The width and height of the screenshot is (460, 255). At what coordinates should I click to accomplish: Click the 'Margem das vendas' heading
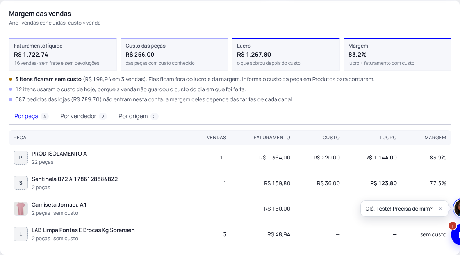pos(40,14)
